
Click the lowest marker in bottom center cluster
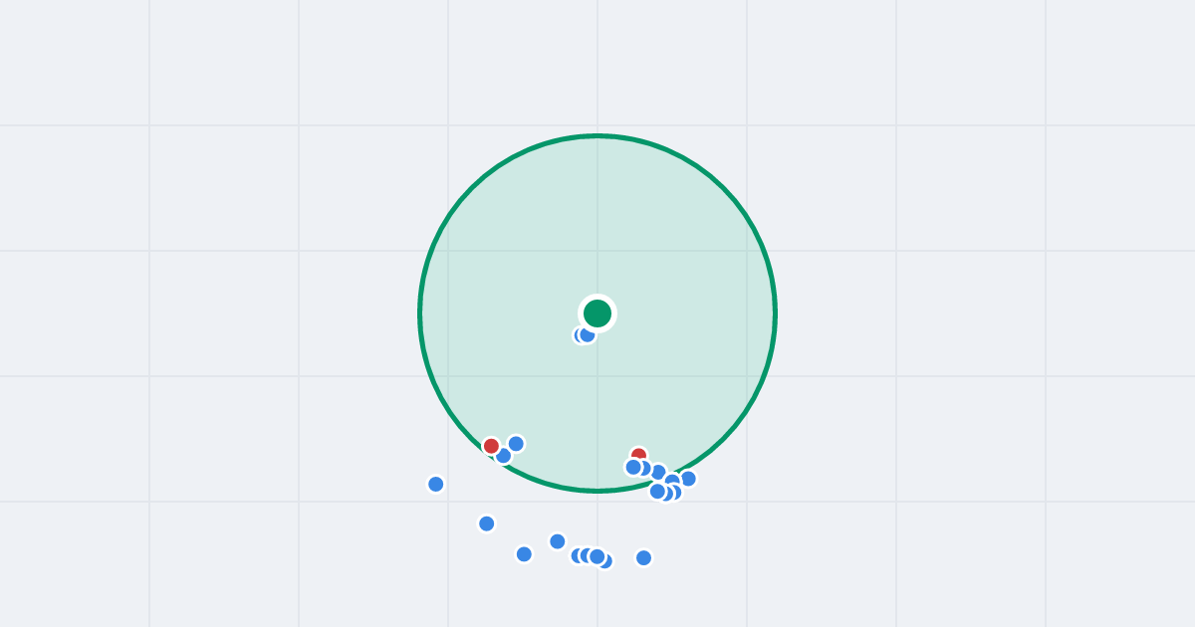pyautogui.click(x=604, y=561)
